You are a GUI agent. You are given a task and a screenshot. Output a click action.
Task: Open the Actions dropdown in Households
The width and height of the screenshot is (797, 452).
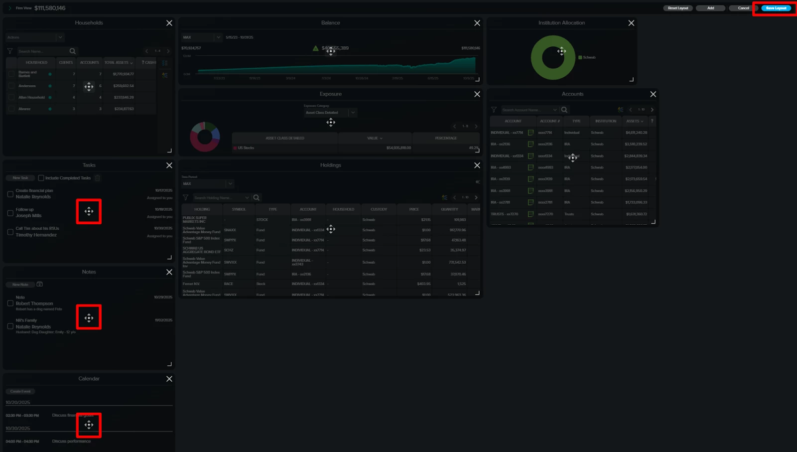coord(35,37)
